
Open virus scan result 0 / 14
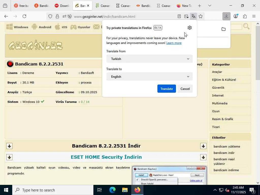click(85, 102)
